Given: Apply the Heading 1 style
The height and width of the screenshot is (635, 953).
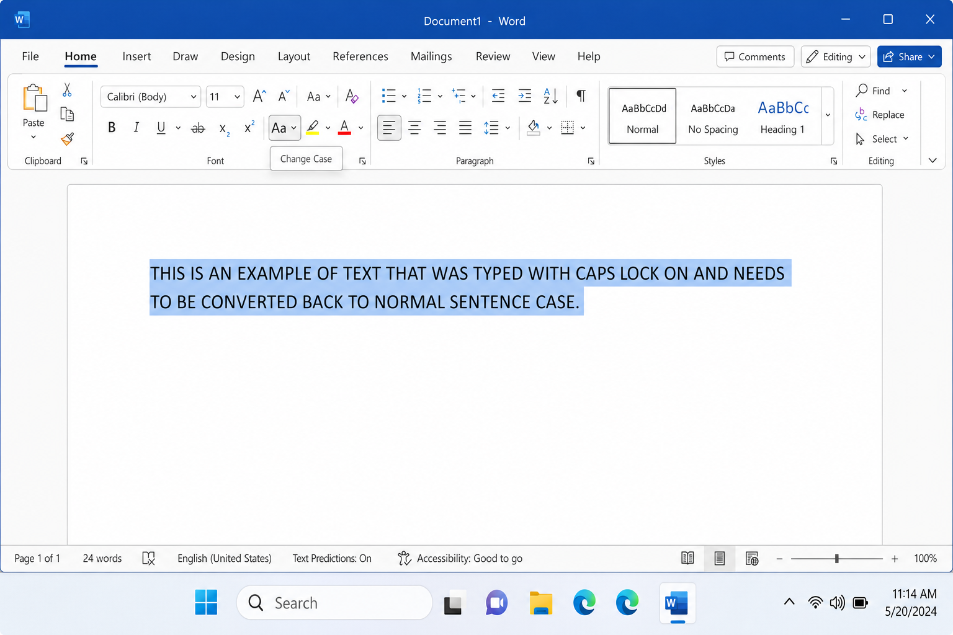Looking at the screenshot, I should pos(783,116).
